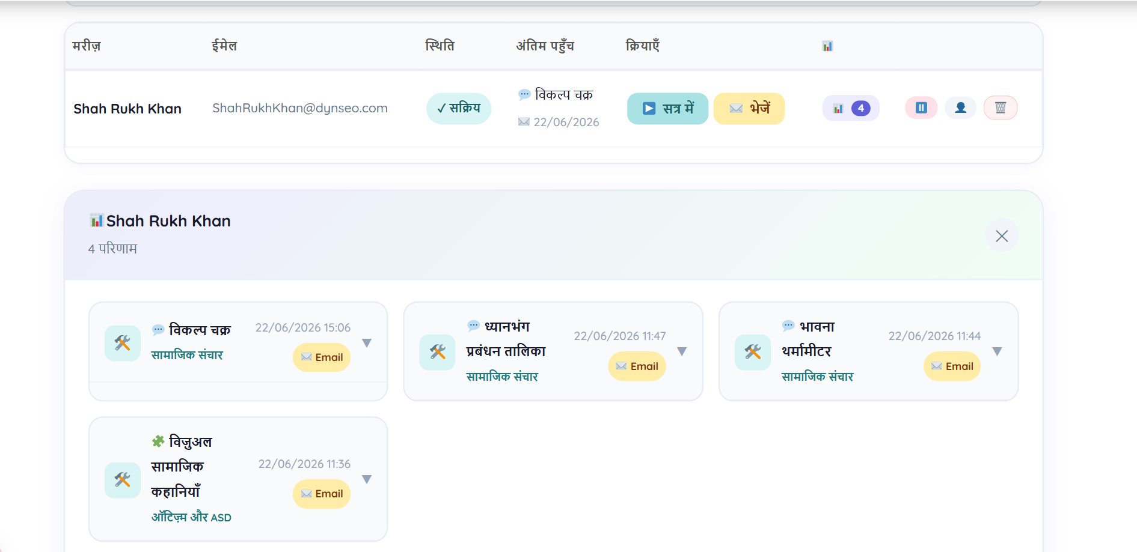Click the ऑटिज़्म और ASD category label

(191, 517)
